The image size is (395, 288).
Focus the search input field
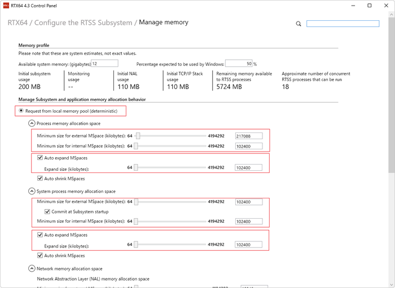point(343,24)
